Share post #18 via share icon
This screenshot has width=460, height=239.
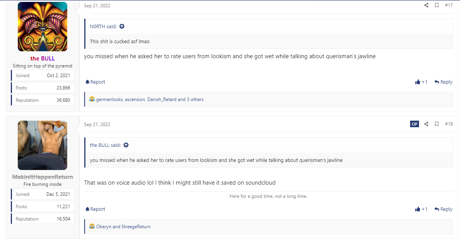click(x=426, y=124)
